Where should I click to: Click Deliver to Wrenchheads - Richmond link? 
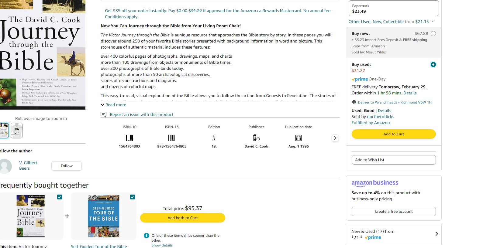click(x=395, y=102)
